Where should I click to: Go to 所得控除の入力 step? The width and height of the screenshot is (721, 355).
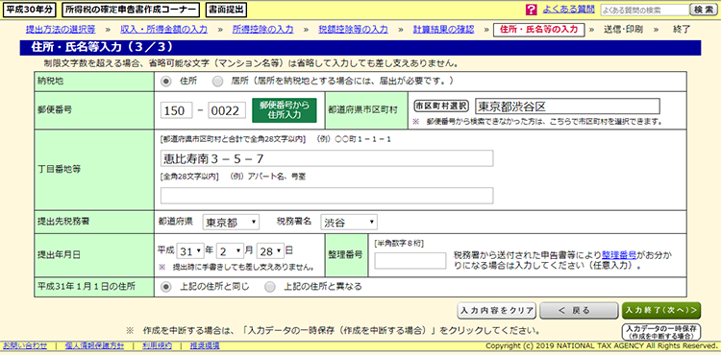point(262,30)
